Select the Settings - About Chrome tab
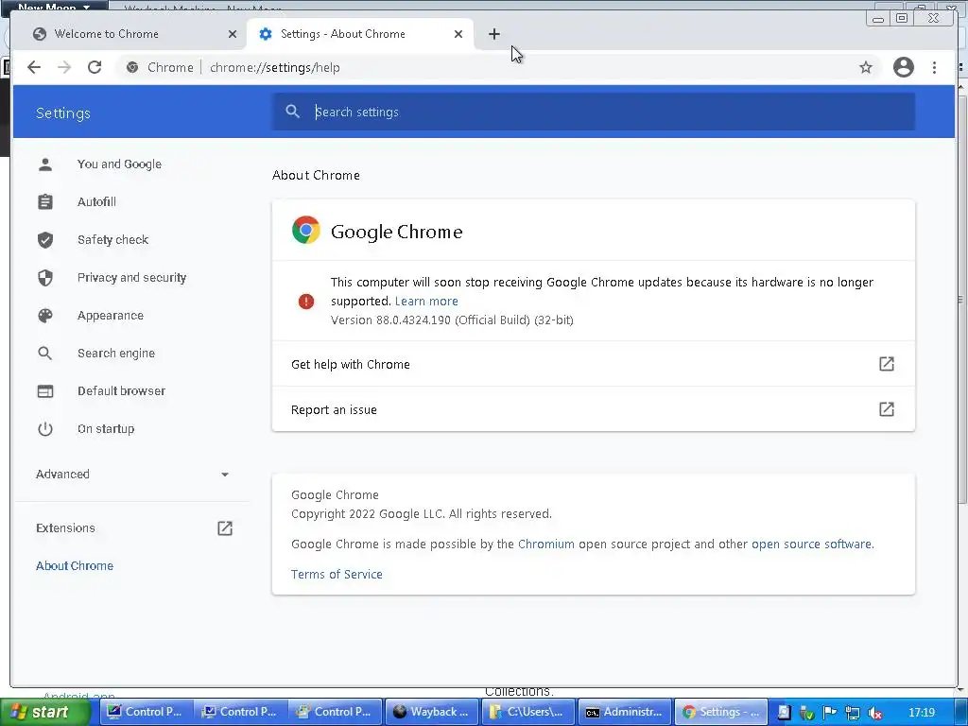 pyautogui.click(x=360, y=34)
